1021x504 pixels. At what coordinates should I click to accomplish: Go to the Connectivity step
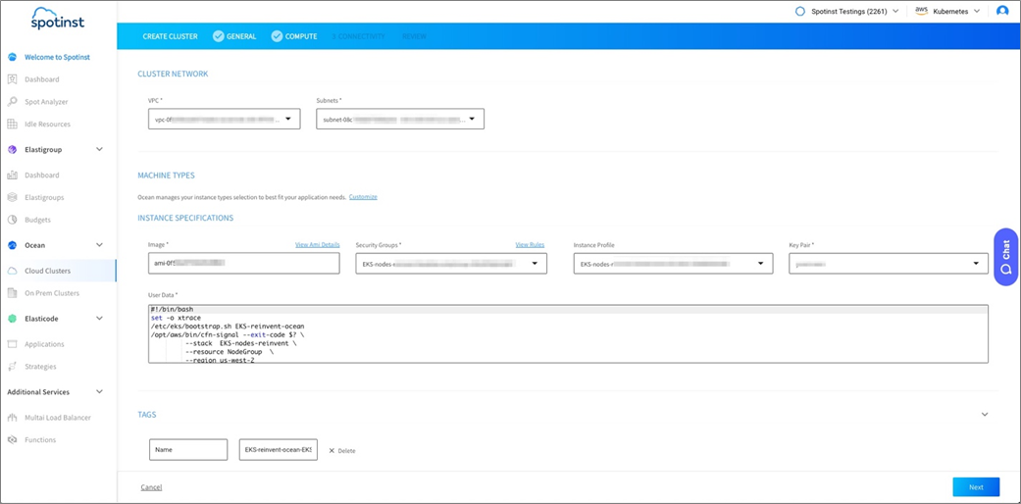click(357, 36)
